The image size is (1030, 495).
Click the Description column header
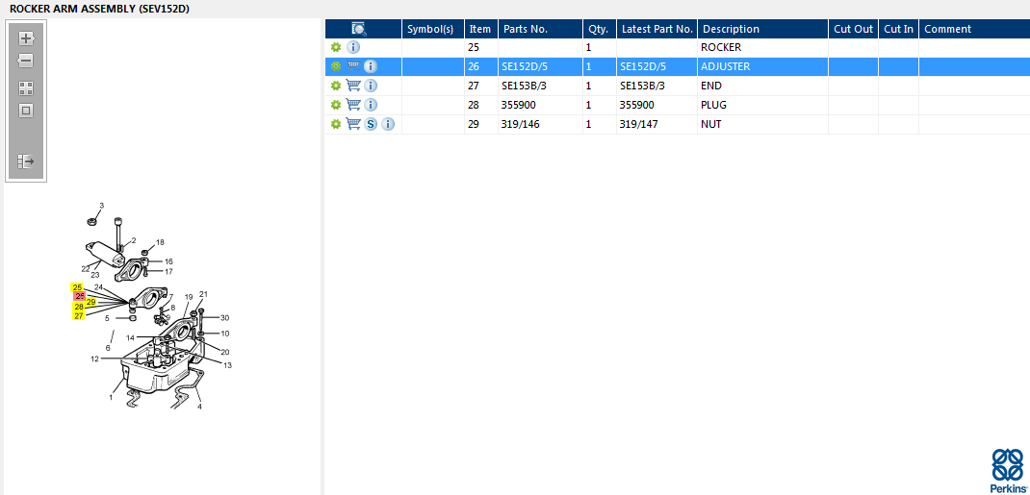[762, 29]
